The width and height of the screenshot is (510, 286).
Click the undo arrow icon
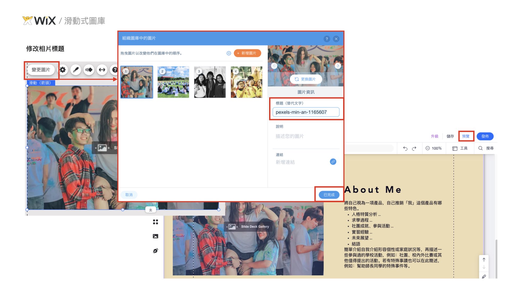pyautogui.click(x=405, y=148)
